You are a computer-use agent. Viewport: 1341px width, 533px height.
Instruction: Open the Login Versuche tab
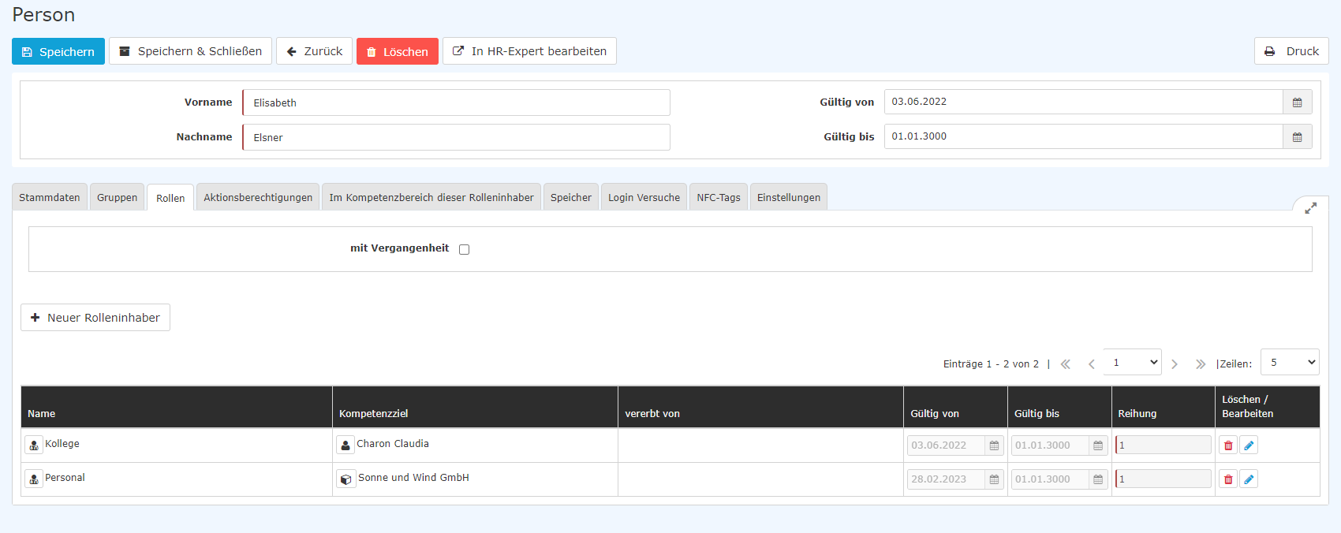(x=644, y=197)
